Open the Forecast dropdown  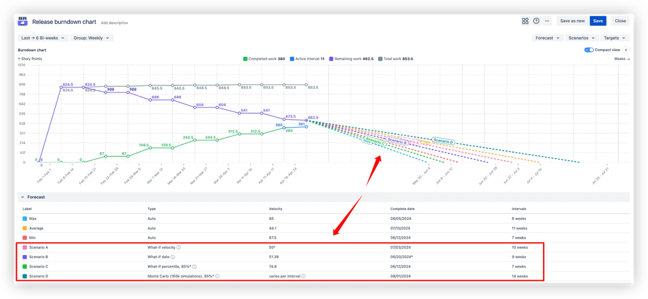click(547, 38)
